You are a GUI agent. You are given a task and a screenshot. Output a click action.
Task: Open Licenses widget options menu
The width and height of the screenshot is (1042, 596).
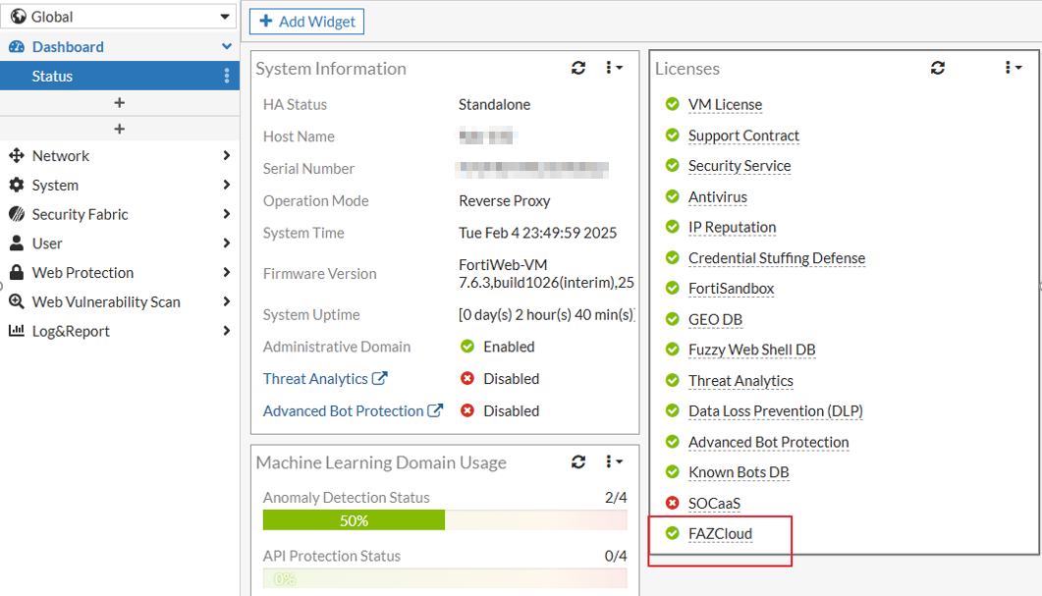pos(1013,68)
